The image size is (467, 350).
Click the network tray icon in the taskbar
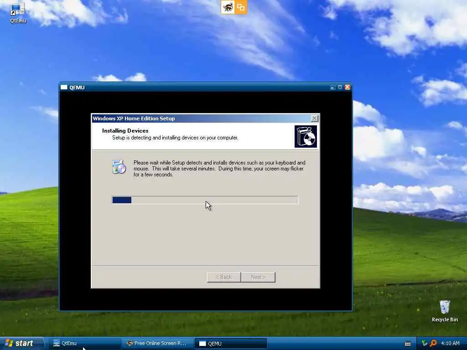click(x=425, y=343)
